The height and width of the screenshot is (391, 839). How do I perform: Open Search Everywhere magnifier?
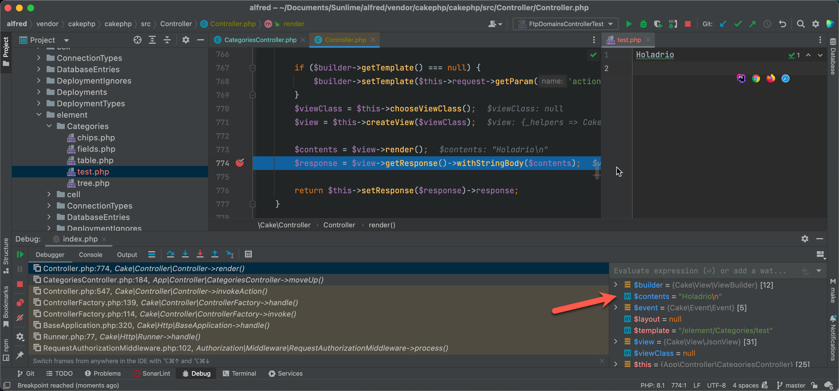click(801, 24)
